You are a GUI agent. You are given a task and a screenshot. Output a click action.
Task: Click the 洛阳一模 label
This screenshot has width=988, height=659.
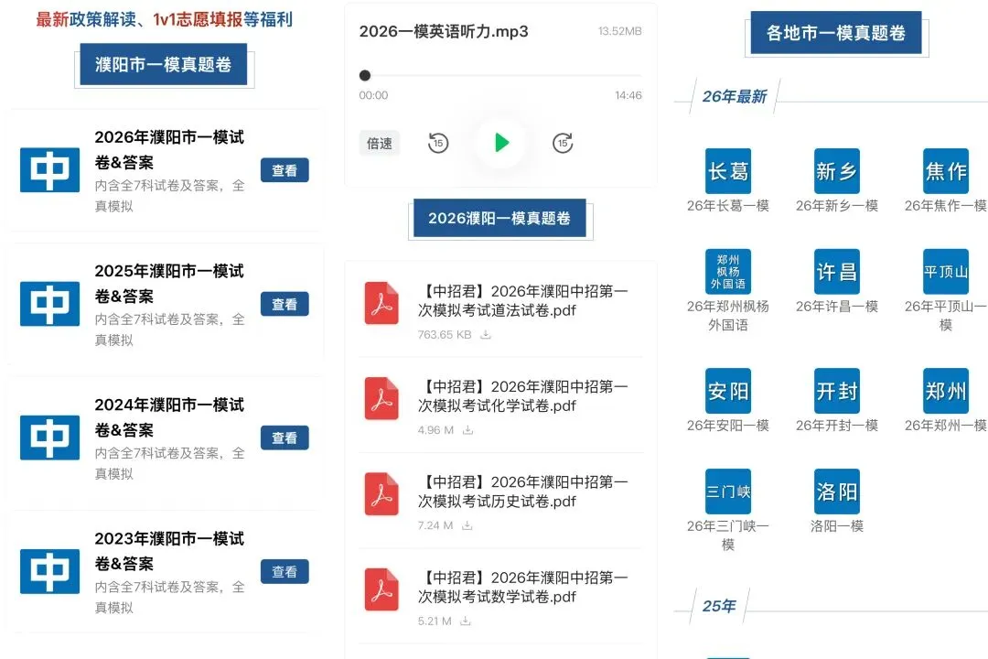[x=837, y=526]
